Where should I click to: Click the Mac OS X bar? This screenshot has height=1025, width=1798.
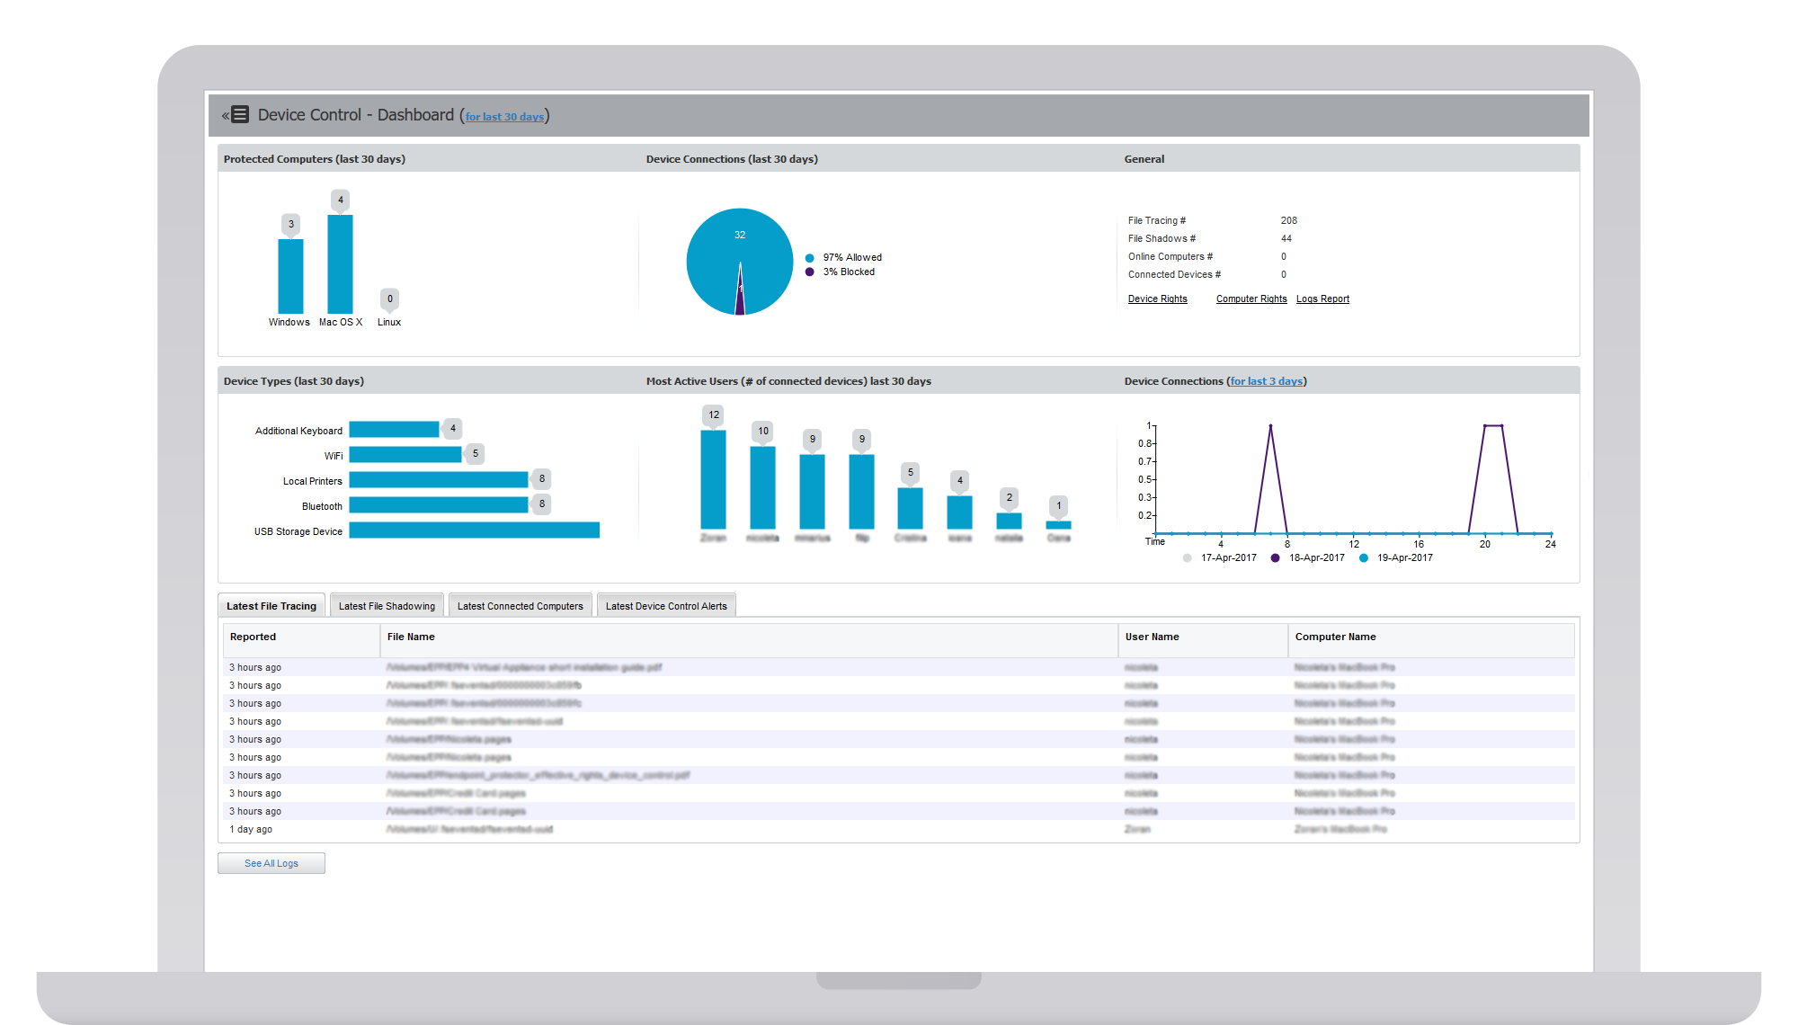tap(340, 263)
